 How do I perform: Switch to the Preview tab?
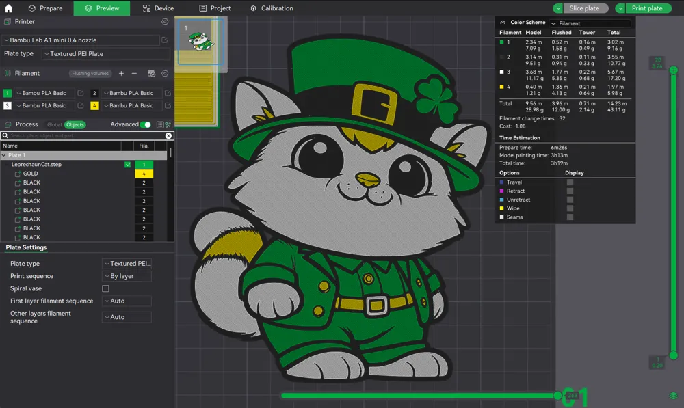tap(102, 8)
